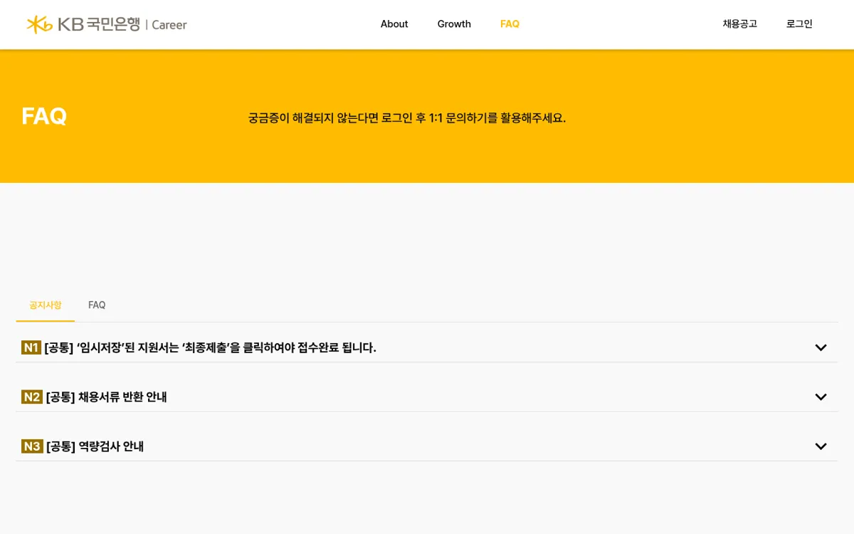The image size is (854, 534).
Task: Open the About menu item
Action: [394, 24]
